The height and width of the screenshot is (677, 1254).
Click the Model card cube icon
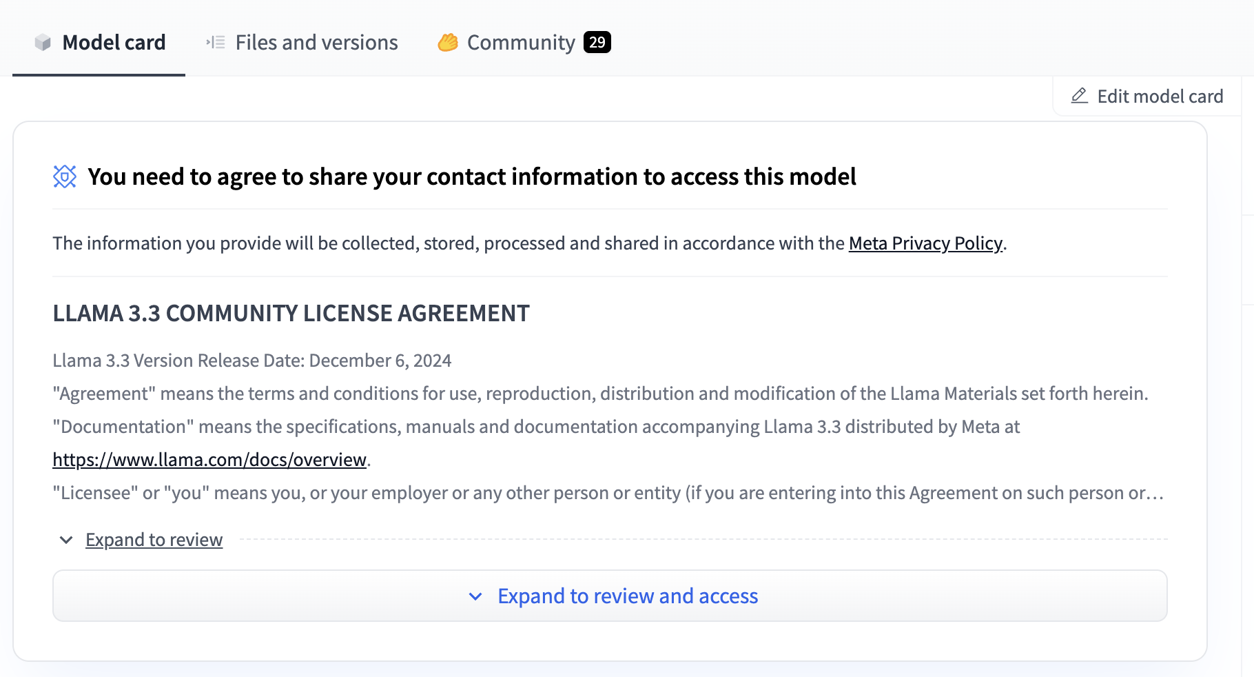43,43
